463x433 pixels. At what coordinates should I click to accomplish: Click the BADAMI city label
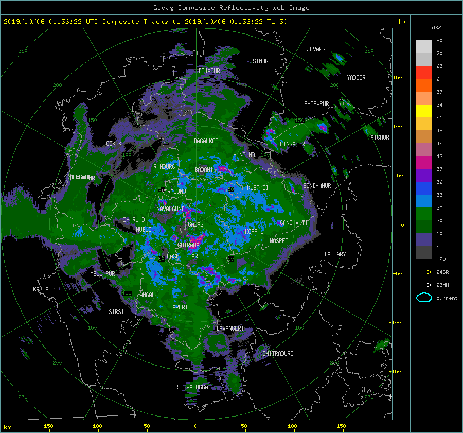[204, 170]
